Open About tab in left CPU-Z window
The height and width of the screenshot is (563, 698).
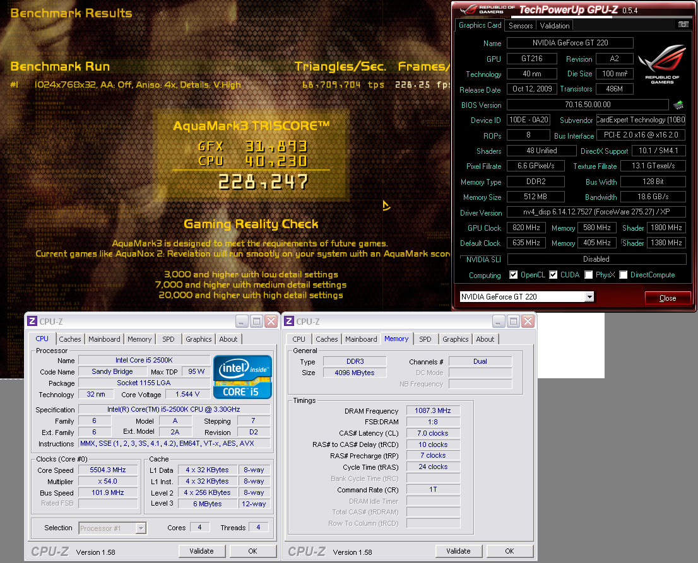pyautogui.click(x=228, y=339)
